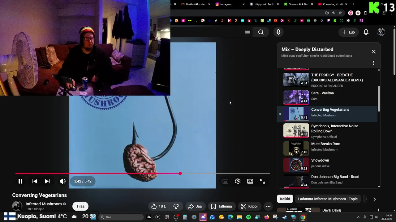The height and width of the screenshot is (222, 396).
Task: Open Infected Mushroom channel avatar
Action: 17,206
